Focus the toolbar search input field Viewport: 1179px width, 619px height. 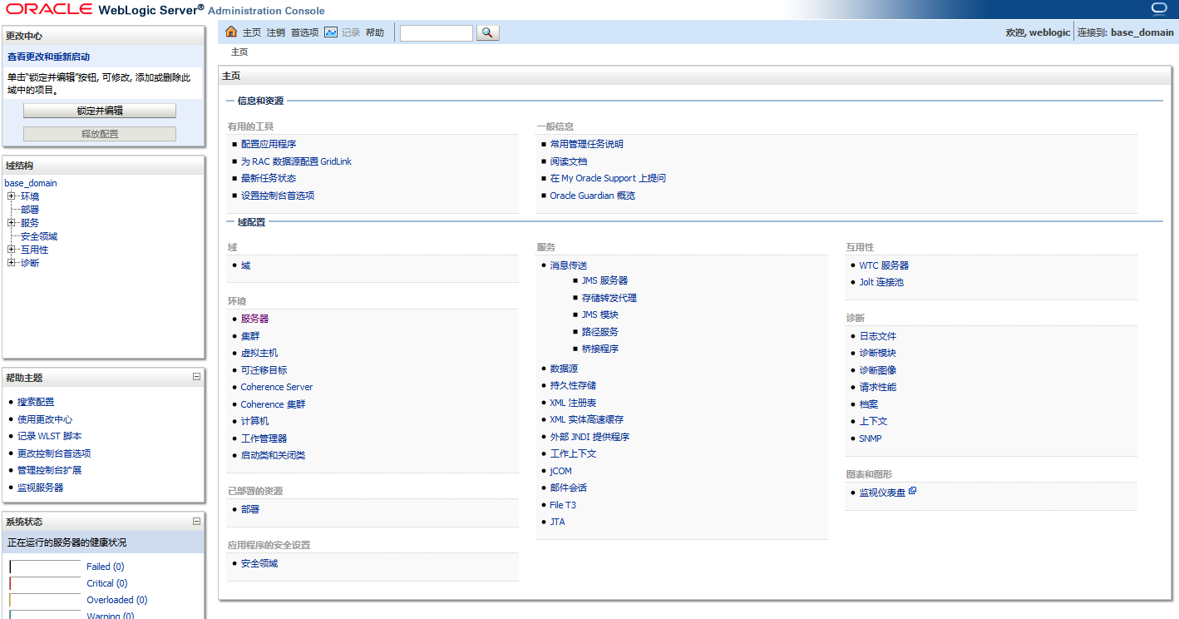(437, 32)
